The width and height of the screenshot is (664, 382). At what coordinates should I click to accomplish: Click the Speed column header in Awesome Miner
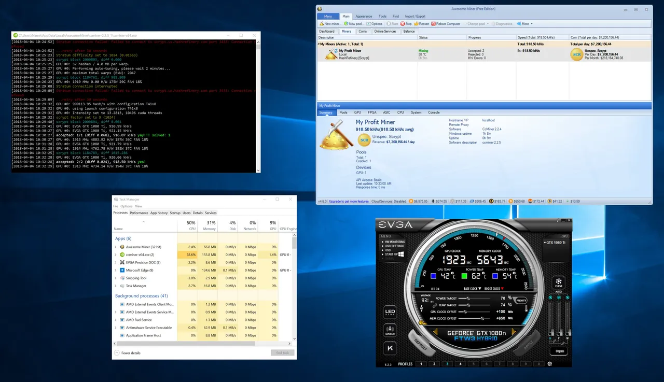pos(542,37)
